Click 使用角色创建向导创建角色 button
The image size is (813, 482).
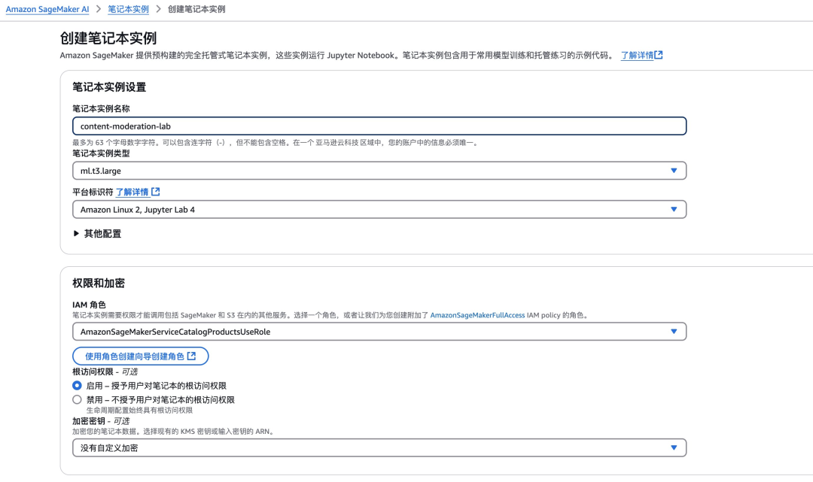point(141,356)
